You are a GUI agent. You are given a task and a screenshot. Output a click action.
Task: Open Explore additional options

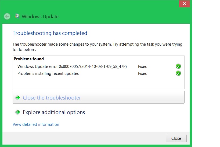click(x=54, y=112)
